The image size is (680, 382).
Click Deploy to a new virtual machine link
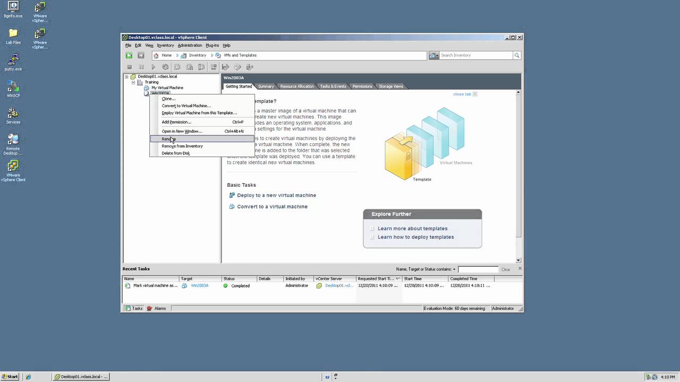[x=276, y=195]
